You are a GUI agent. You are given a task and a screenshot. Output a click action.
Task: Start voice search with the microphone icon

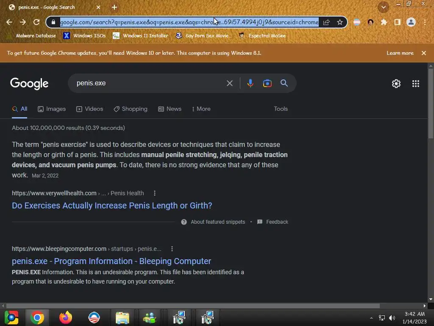(250, 83)
